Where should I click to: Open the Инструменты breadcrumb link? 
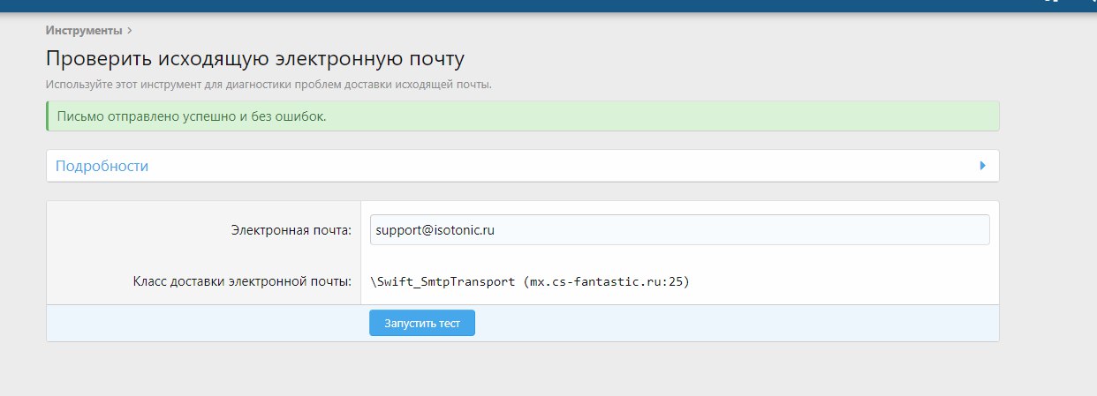(x=84, y=30)
